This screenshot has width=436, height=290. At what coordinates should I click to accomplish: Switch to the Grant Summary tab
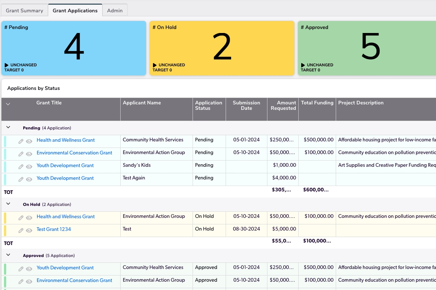pos(24,11)
